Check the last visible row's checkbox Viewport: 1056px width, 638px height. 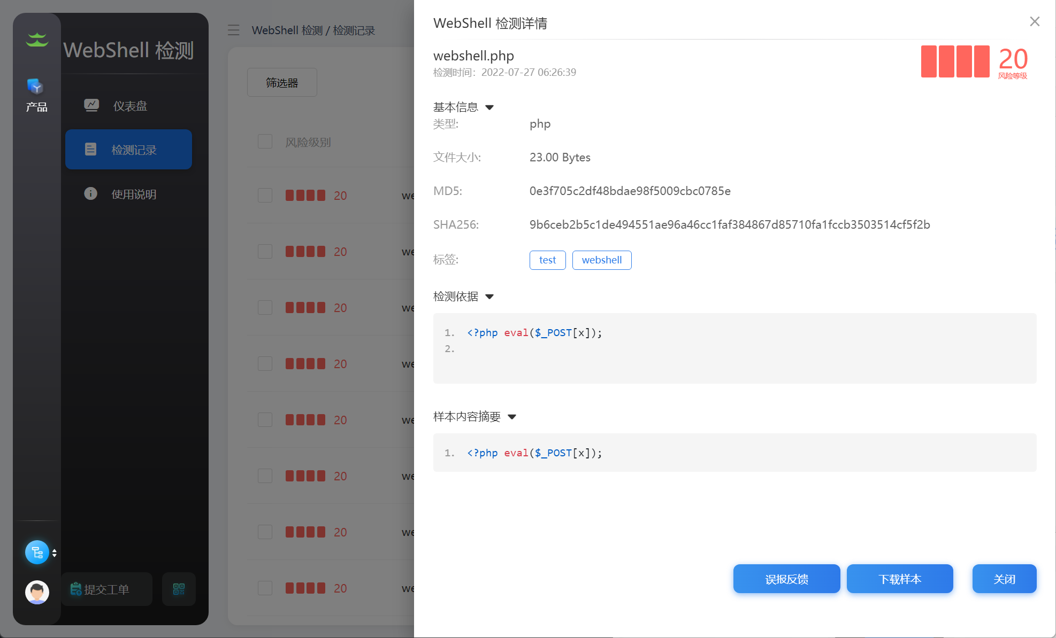coord(265,588)
